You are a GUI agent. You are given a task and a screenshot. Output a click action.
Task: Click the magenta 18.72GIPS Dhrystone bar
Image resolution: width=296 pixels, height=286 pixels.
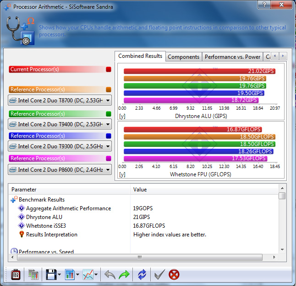(191, 100)
